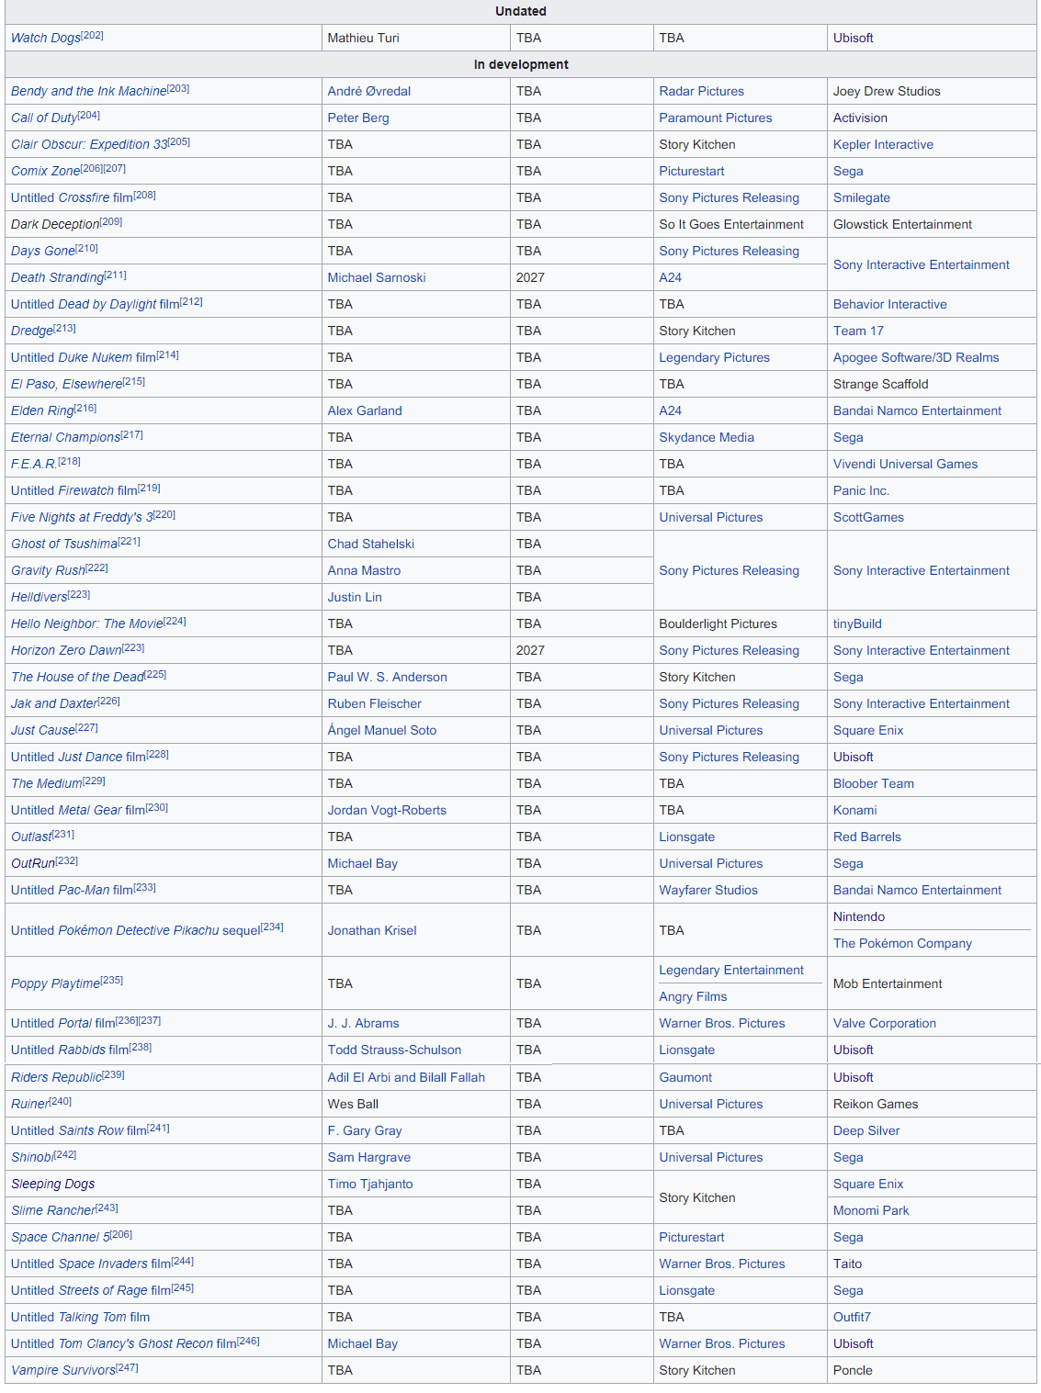The height and width of the screenshot is (1393, 1041).
Task: Open reference 247 next to Vampire Survivors
Action: pyautogui.click(x=128, y=1368)
